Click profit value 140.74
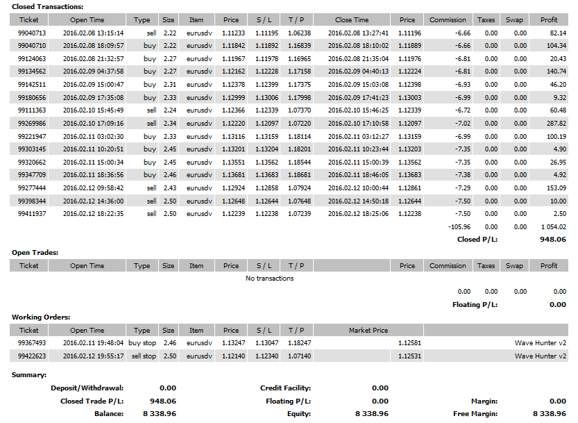The image size is (578, 423). tap(556, 72)
